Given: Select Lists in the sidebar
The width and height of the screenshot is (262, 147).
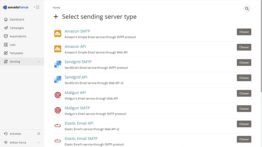Looking at the screenshot, I should [x=13, y=45].
